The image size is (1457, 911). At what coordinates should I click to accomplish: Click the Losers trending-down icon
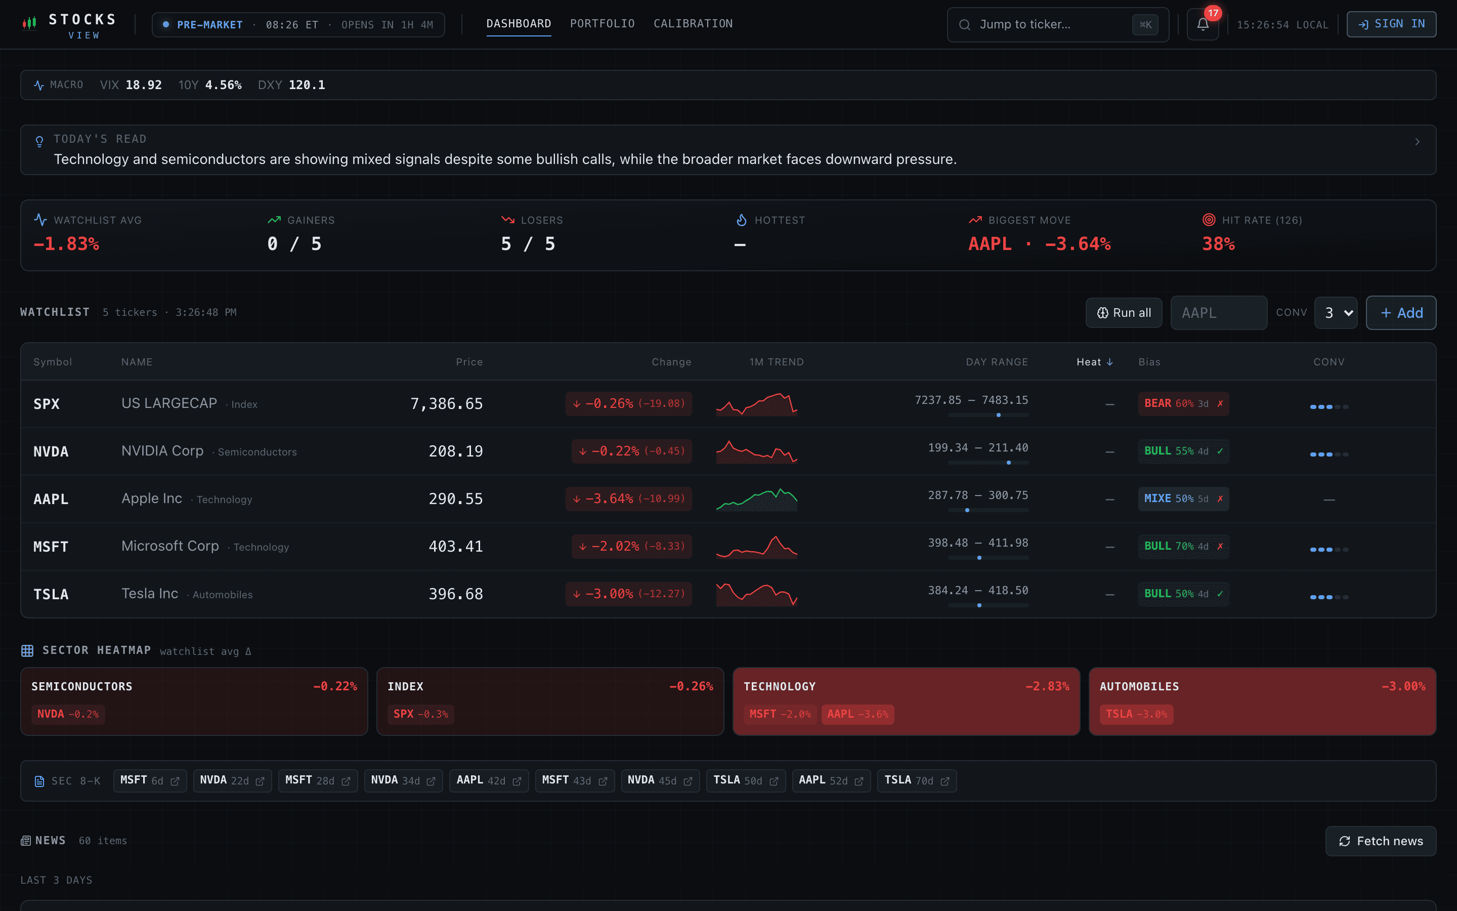coord(507,220)
